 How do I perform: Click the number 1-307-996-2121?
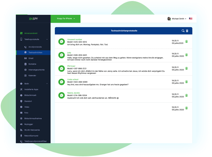(80, 68)
